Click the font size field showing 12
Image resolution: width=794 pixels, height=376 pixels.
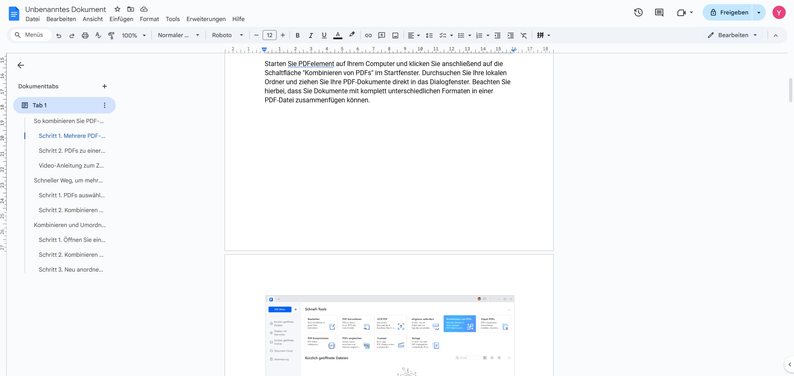tap(270, 35)
